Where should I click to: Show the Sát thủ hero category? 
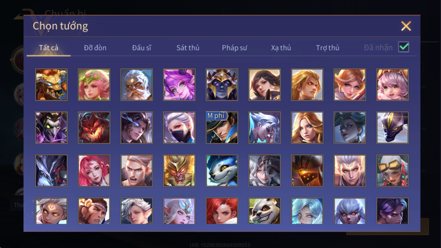click(188, 48)
